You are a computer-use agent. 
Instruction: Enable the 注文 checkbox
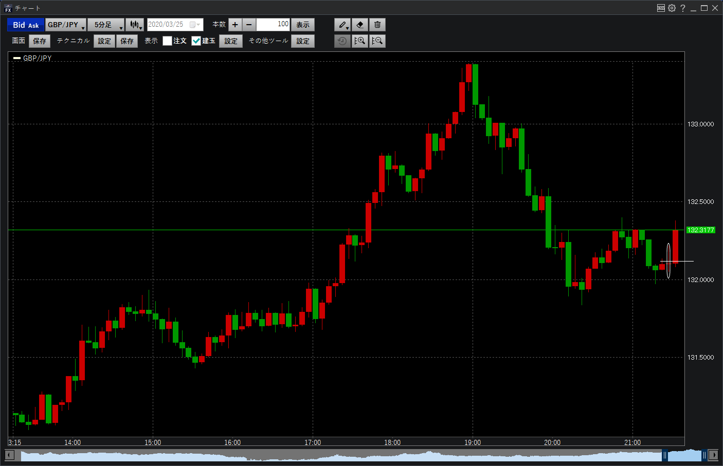[168, 41]
